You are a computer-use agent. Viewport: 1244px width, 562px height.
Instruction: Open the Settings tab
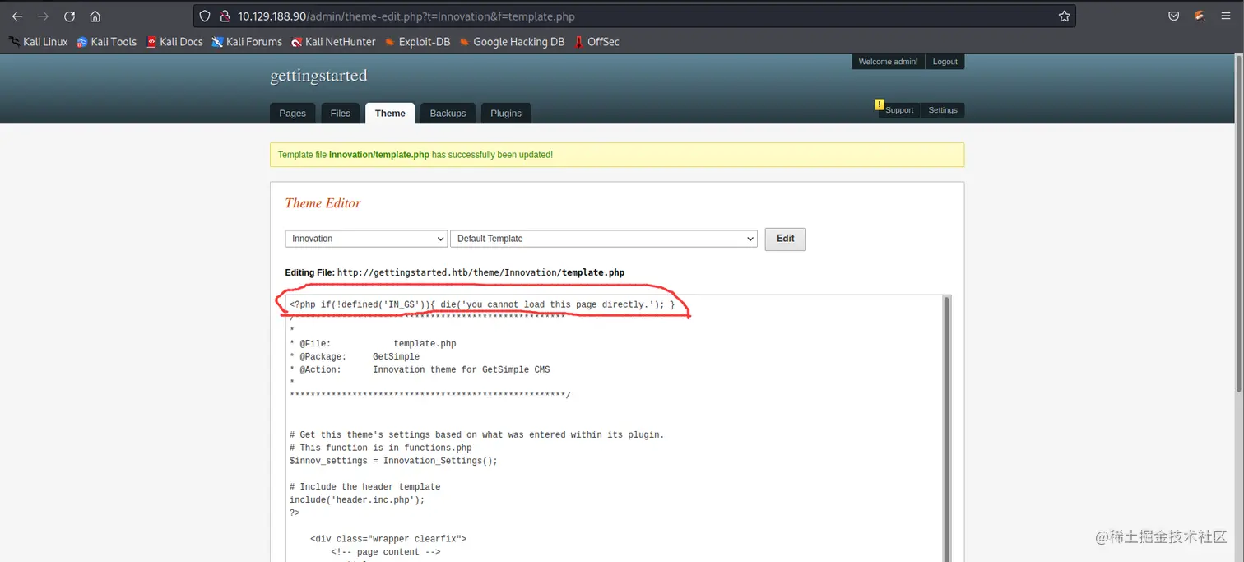943,110
